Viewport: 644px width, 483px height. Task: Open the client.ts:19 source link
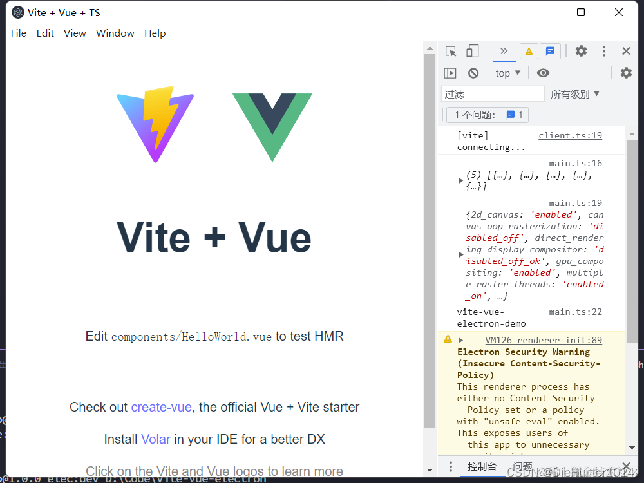pos(570,135)
